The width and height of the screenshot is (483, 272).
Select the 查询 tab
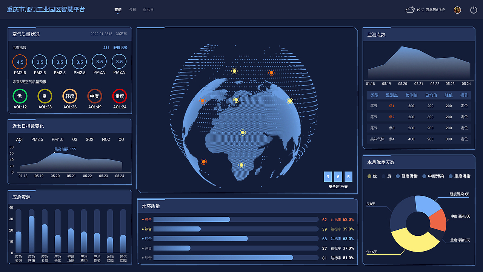(118, 10)
